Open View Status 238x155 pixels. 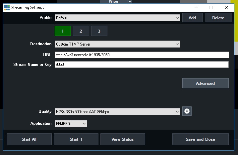[x=123, y=139]
